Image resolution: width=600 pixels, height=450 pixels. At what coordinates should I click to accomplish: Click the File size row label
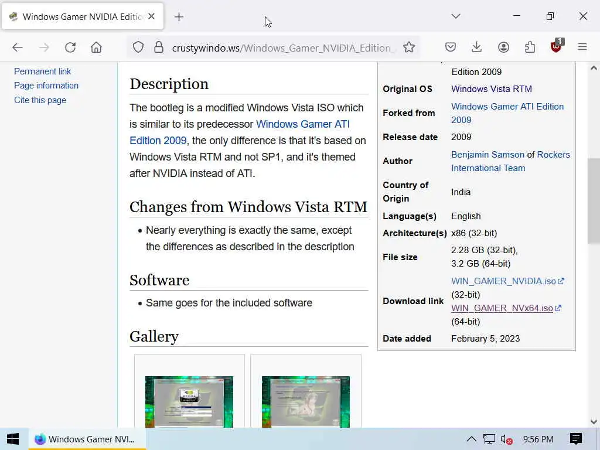400,257
